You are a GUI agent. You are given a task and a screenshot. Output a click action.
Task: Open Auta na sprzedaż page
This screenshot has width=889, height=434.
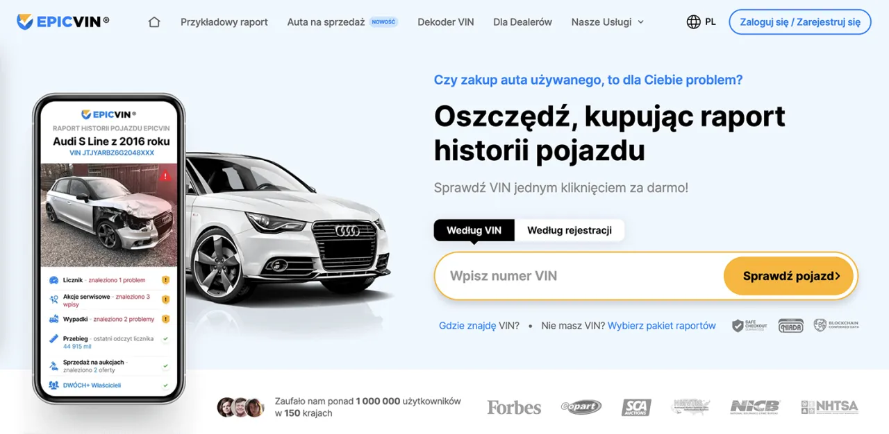click(326, 22)
